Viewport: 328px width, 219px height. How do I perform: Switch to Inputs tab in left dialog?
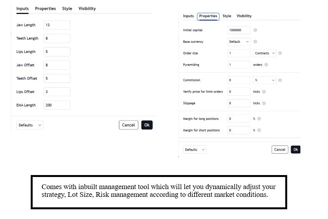[23, 9]
